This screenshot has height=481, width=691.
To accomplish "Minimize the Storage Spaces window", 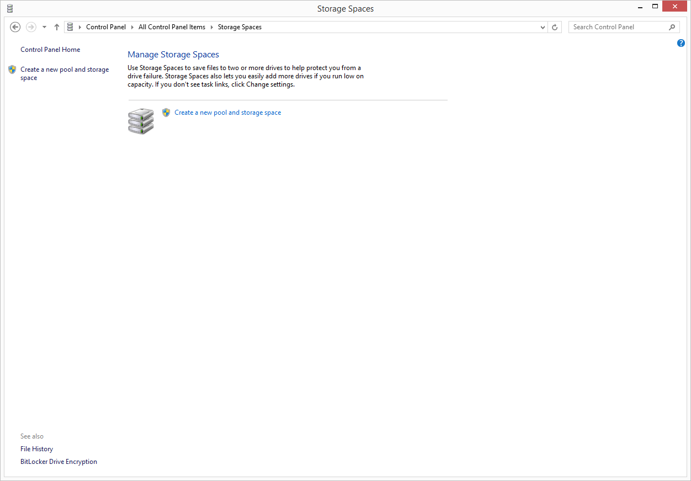I will pyautogui.click(x=640, y=7).
